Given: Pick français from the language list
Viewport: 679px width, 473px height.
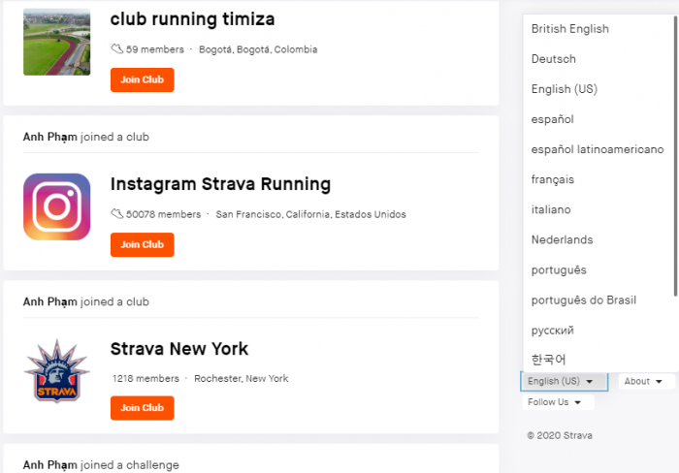Looking at the screenshot, I should click(553, 179).
